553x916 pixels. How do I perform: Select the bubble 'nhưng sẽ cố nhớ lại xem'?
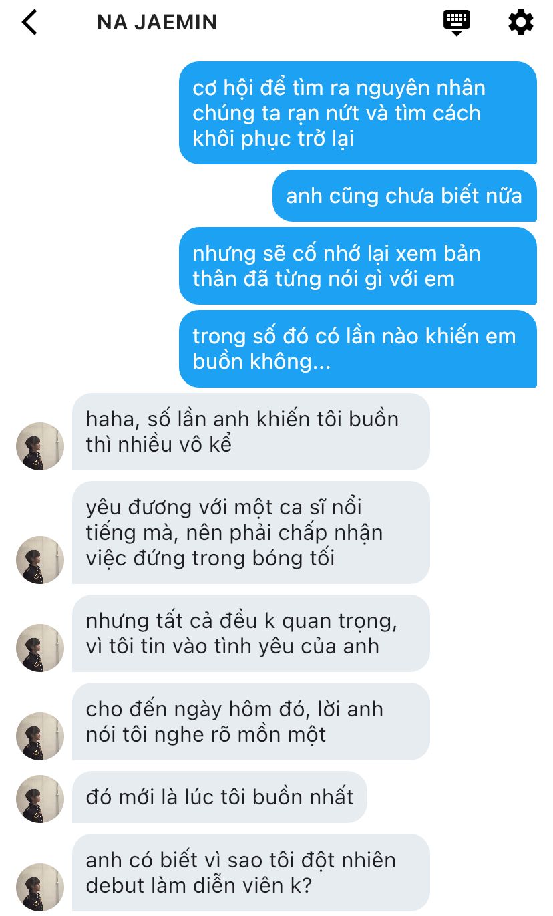[x=358, y=266]
